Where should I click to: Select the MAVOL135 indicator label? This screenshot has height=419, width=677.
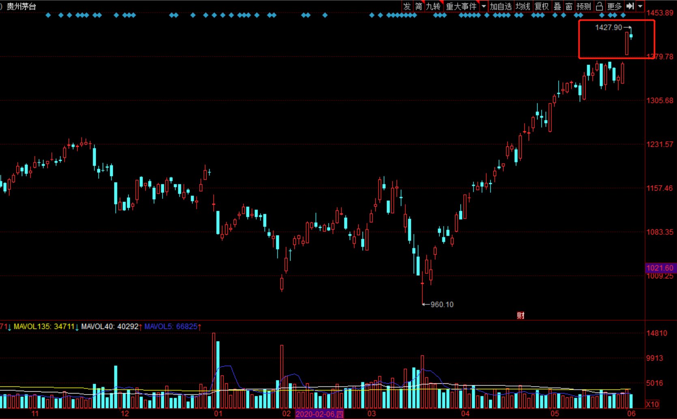[44, 326]
